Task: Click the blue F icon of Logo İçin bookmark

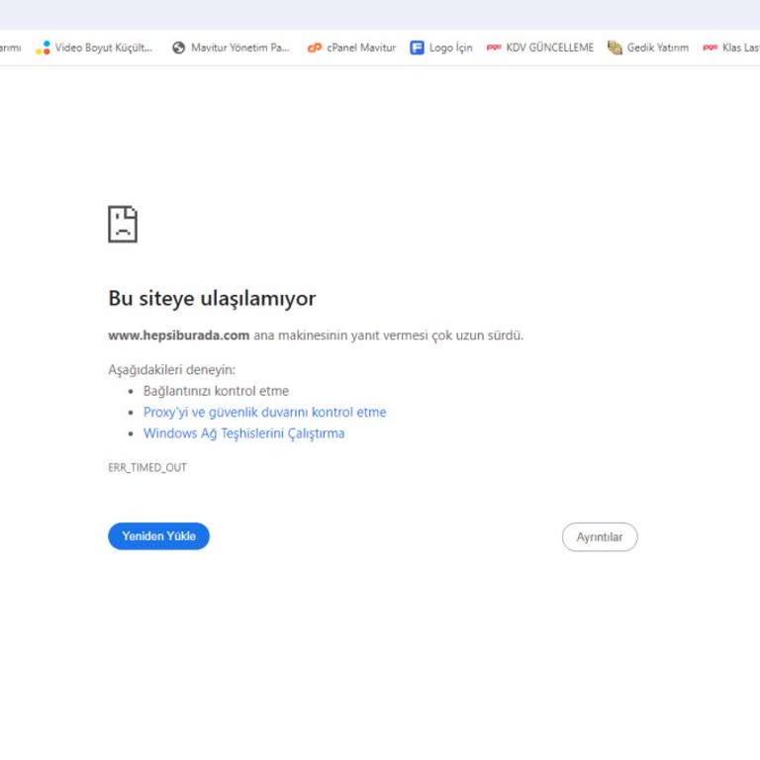Action: (417, 47)
